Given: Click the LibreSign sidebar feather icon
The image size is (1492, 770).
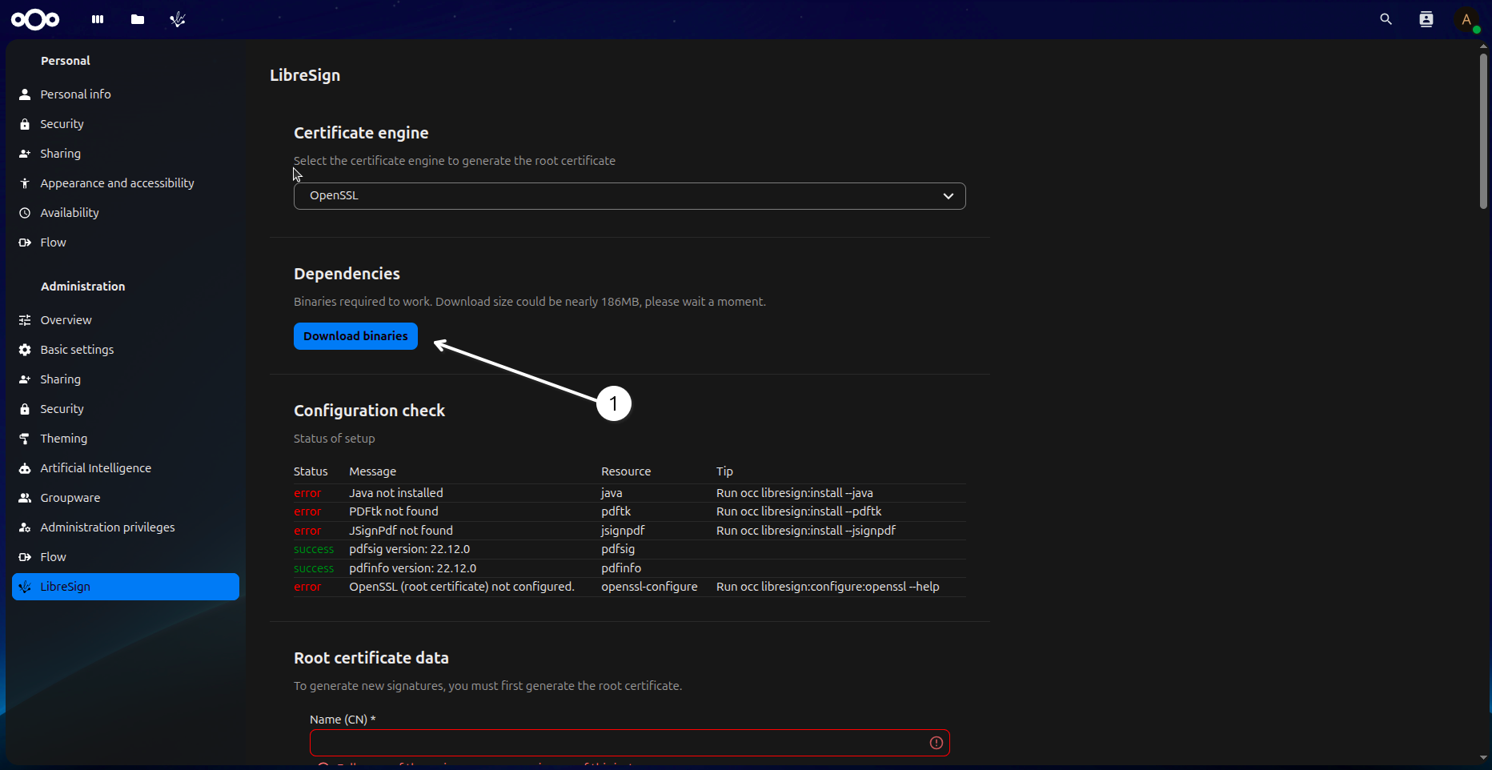Looking at the screenshot, I should (x=25, y=587).
